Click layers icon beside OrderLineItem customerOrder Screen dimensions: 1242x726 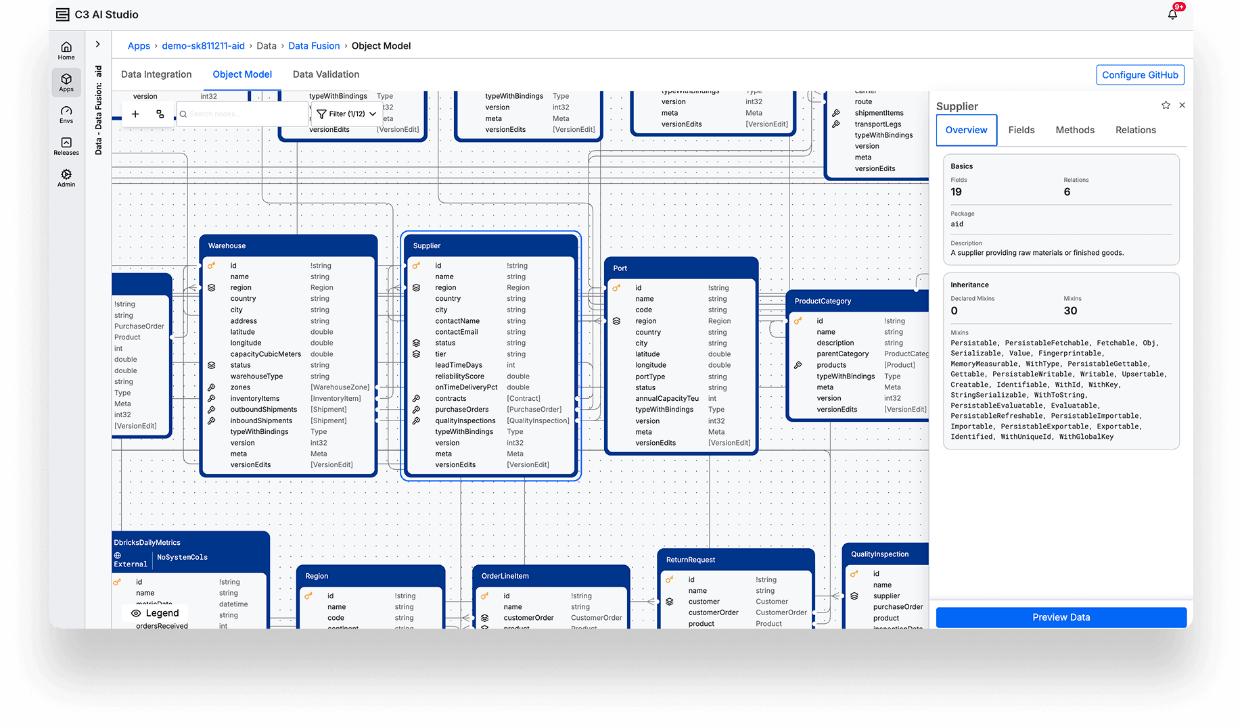click(x=485, y=618)
